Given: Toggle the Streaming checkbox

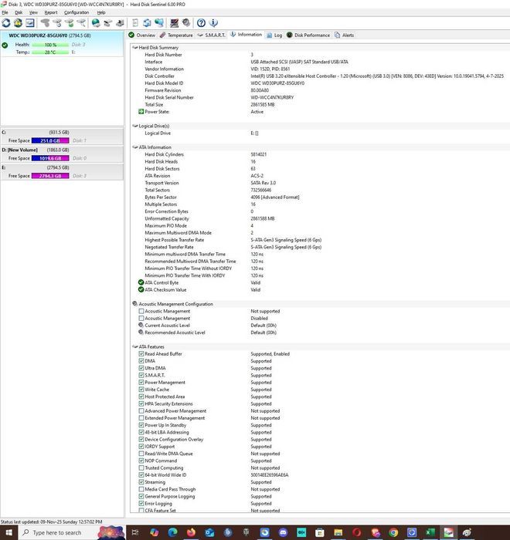Looking at the screenshot, I should [x=141, y=482].
